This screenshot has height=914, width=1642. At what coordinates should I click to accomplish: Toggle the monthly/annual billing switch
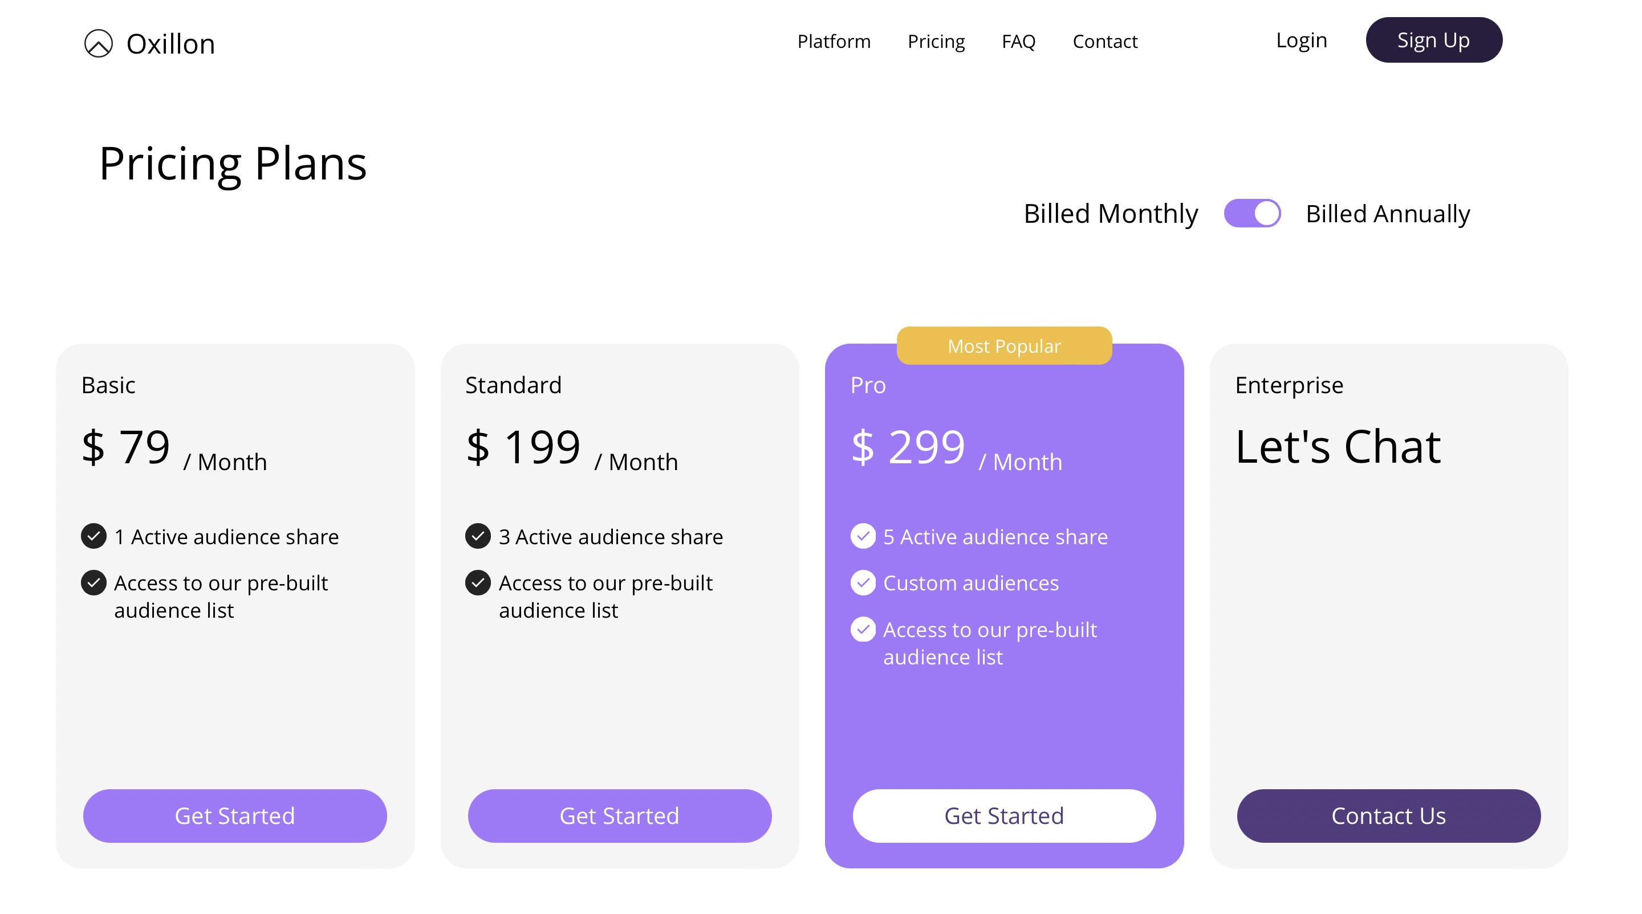(1252, 213)
